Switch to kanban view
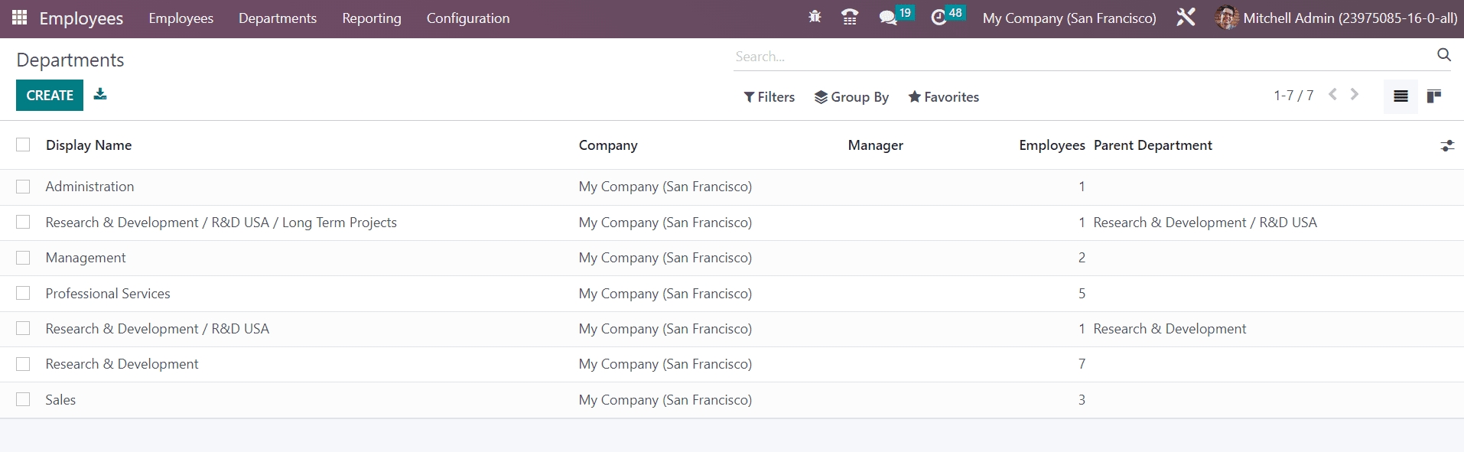 pos(1434,96)
